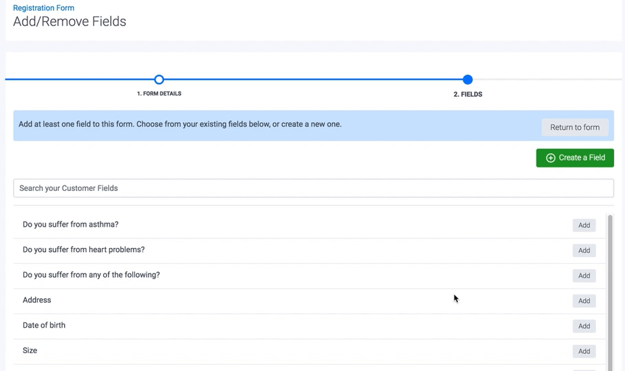Select the 'Date of birth' row label
Screen dimensions: 625x371
coord(44,326)
